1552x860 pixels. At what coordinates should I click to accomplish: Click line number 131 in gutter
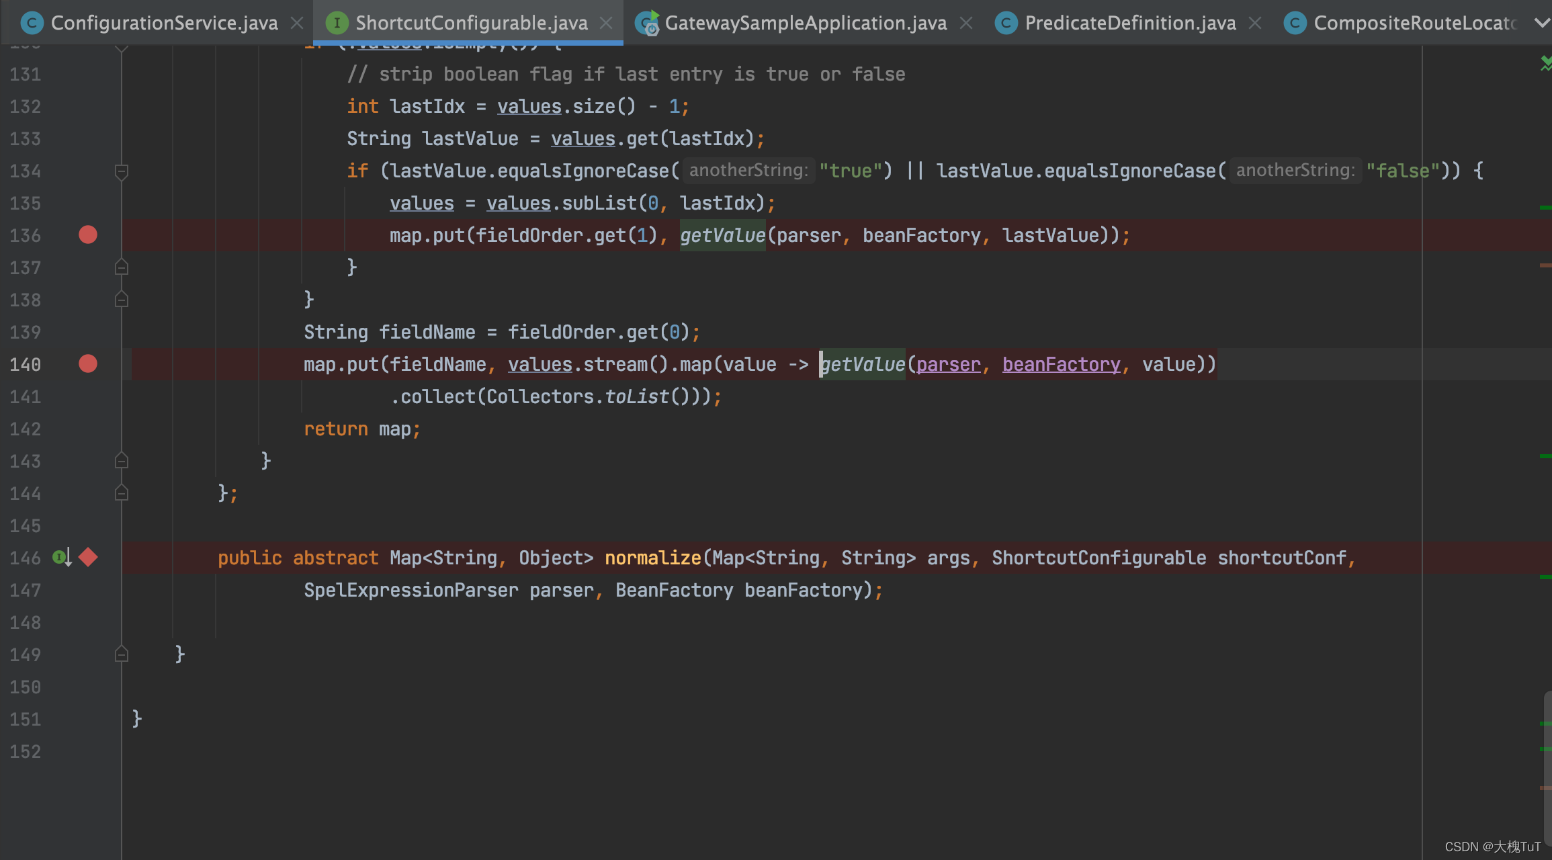26,74
